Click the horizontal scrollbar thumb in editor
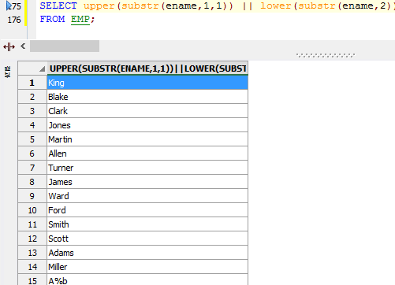 [65, 46]
